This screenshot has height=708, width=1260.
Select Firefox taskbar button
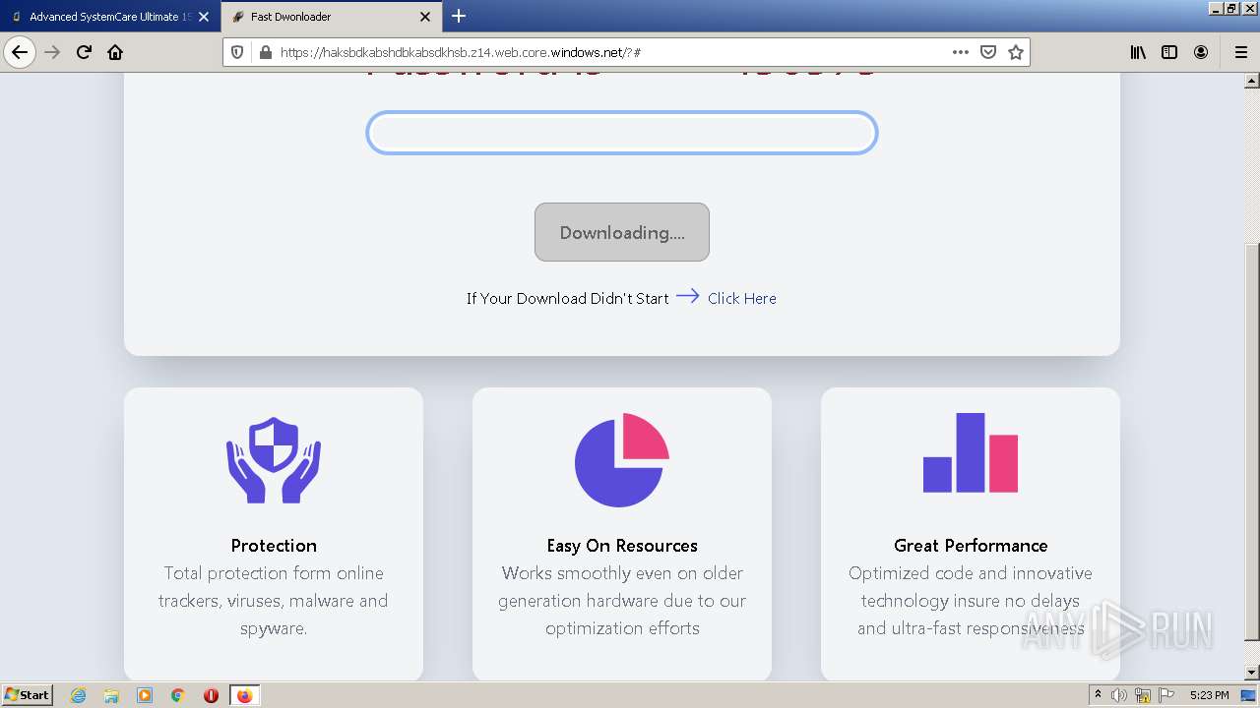tap(244, 695)
